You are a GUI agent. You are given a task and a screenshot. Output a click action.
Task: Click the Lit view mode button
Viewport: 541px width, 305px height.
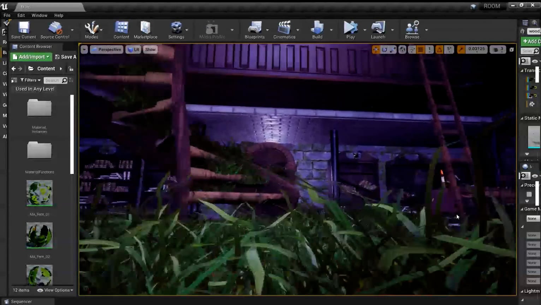click(133, 50)
